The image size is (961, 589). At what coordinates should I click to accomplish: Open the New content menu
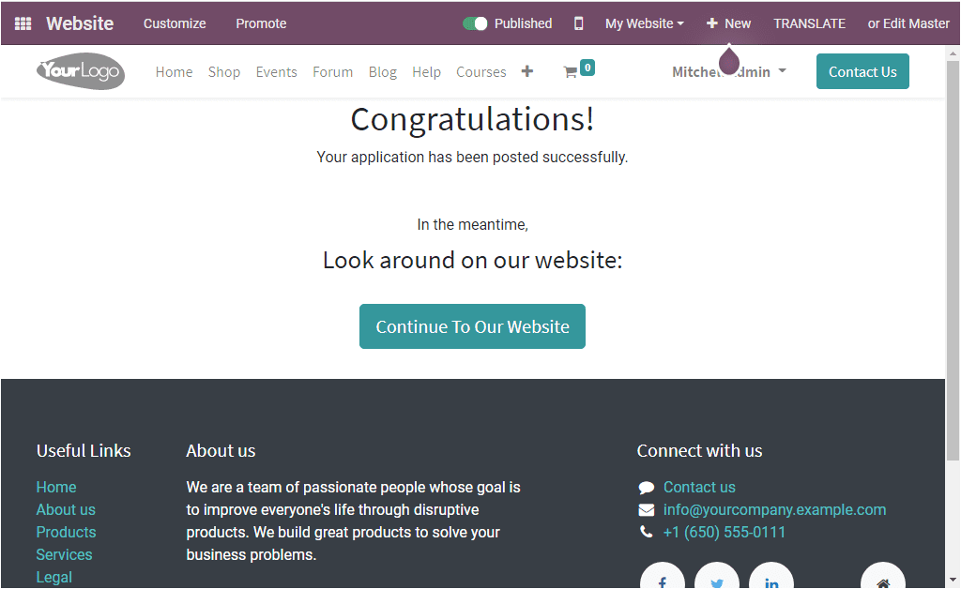[x=728, y=23]
